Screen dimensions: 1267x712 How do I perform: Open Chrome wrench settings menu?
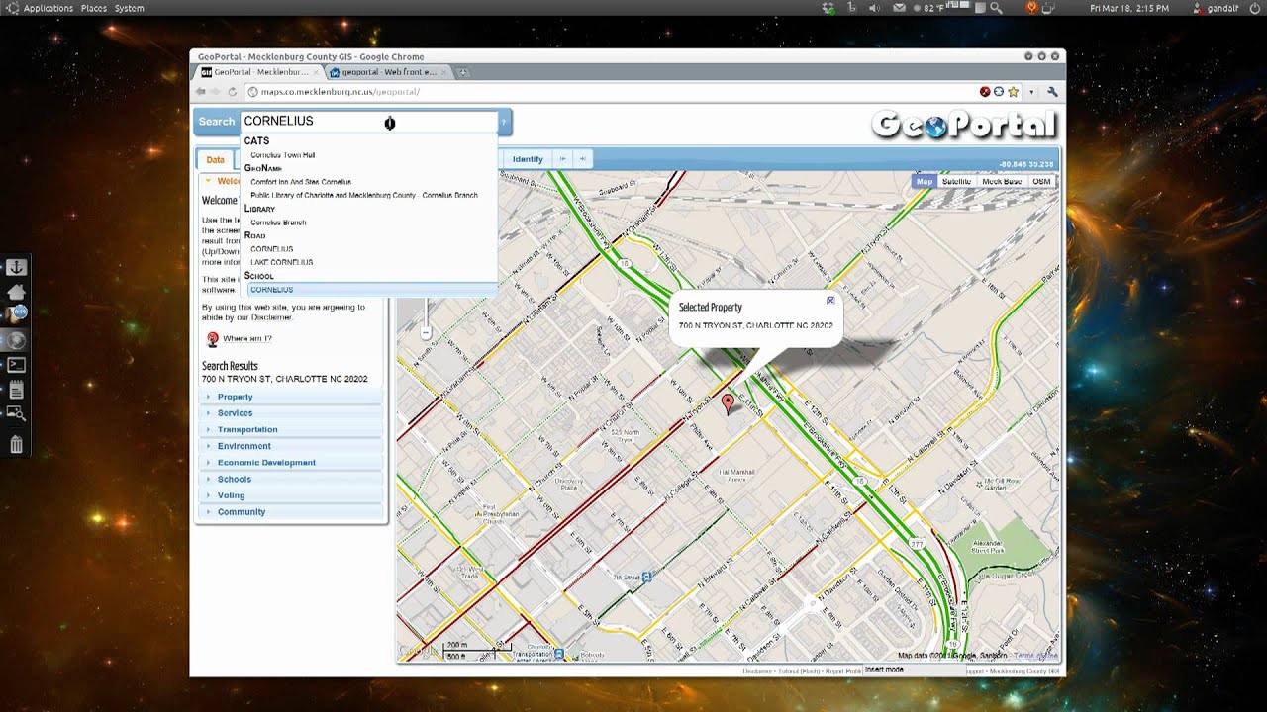[x=1052, y=92]
